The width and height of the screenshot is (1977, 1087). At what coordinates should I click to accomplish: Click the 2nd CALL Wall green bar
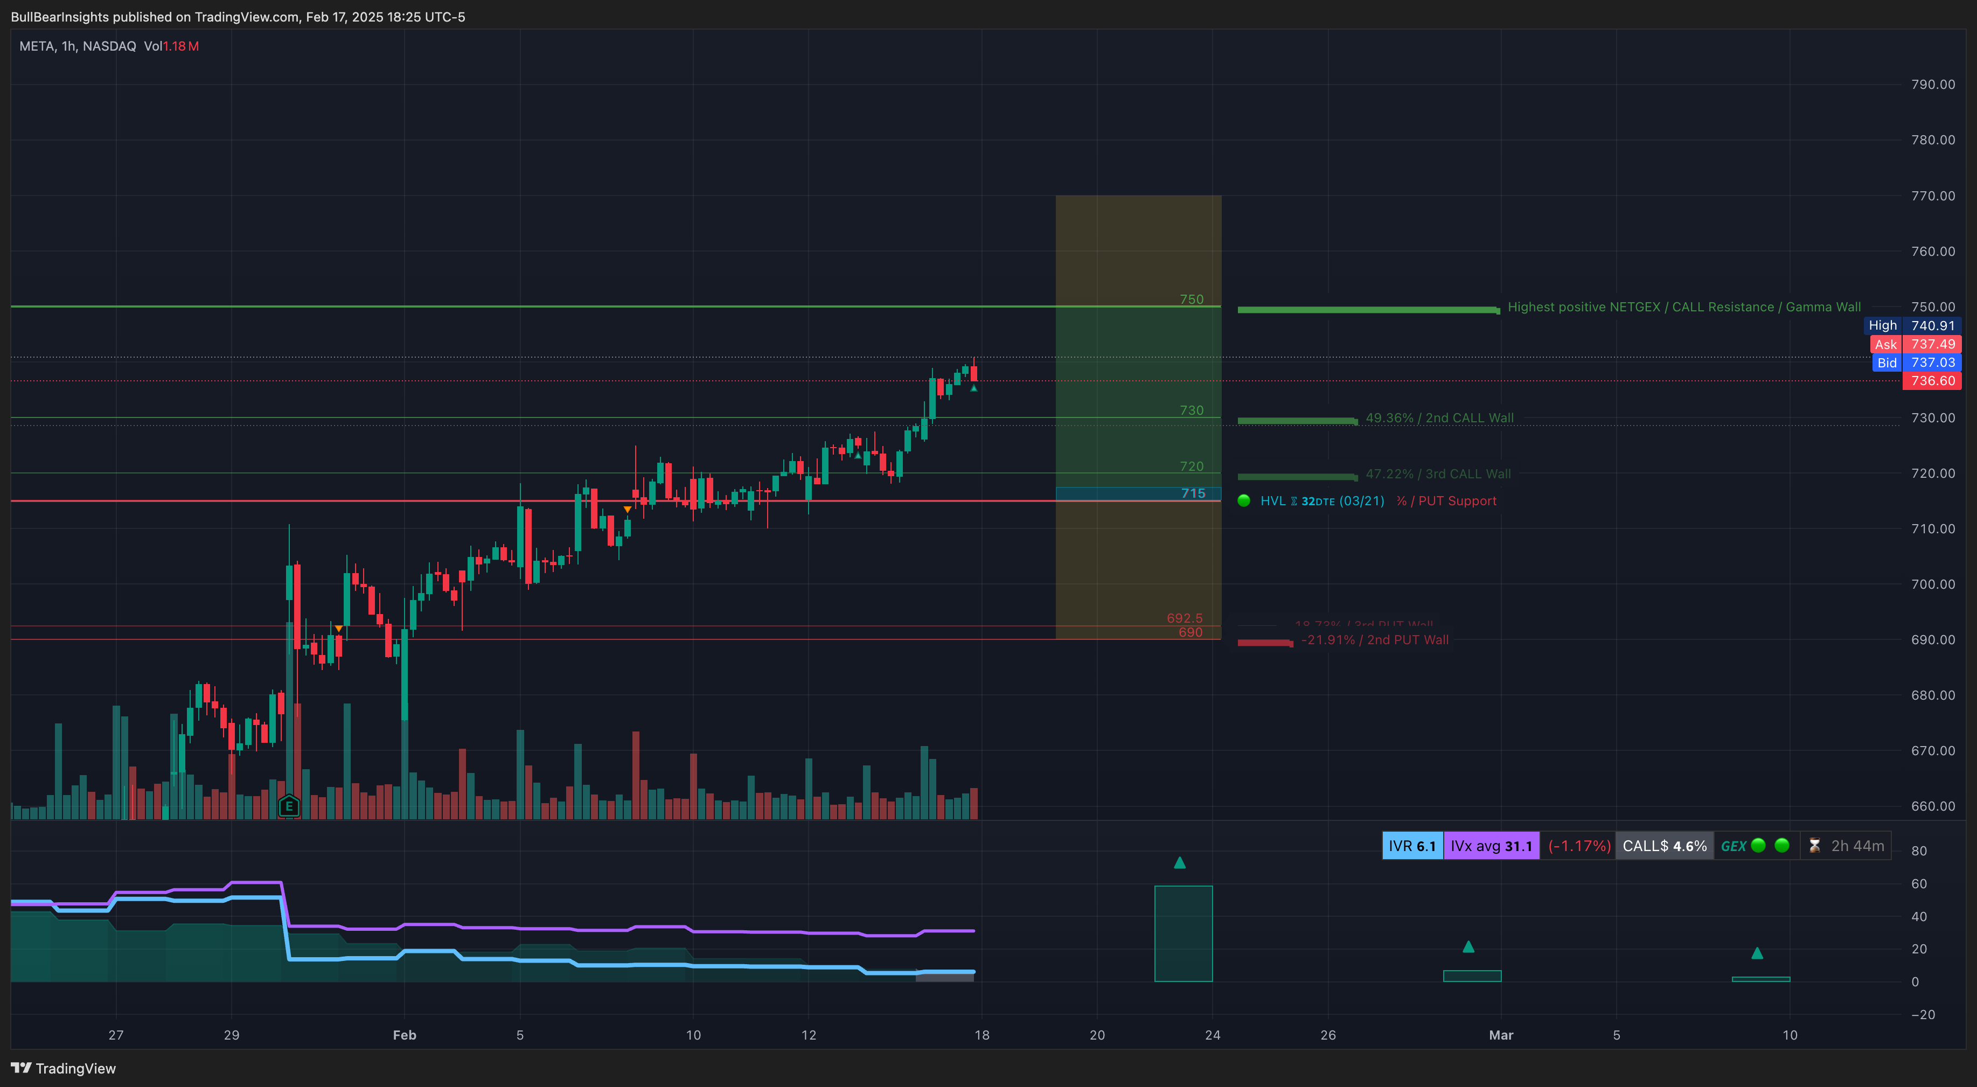1297,420
